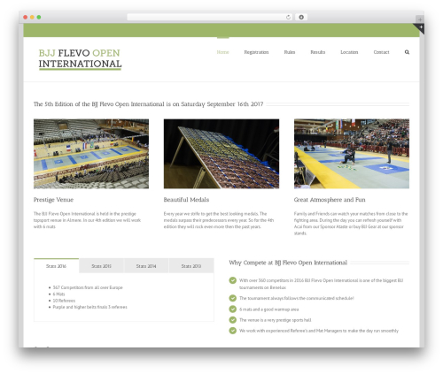Click check icon beside 6 mats item
443x374 pixels.
[233, 309]
